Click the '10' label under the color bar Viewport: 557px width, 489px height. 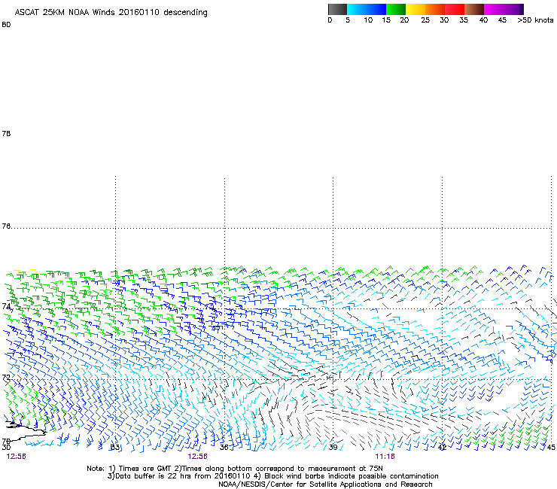368,20
